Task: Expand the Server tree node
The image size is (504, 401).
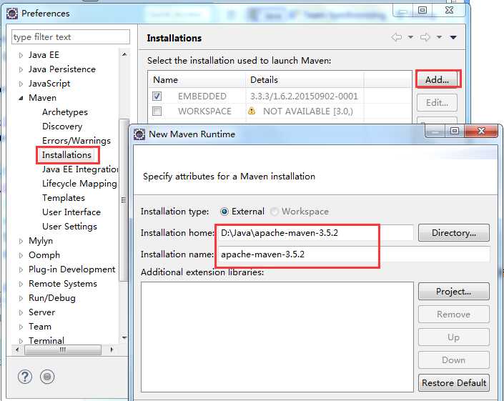Action: click(x=21, y=312)
